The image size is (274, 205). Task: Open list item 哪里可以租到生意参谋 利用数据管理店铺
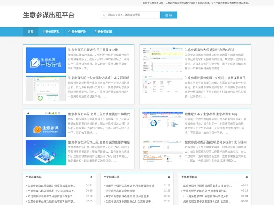tap(130, 186)
